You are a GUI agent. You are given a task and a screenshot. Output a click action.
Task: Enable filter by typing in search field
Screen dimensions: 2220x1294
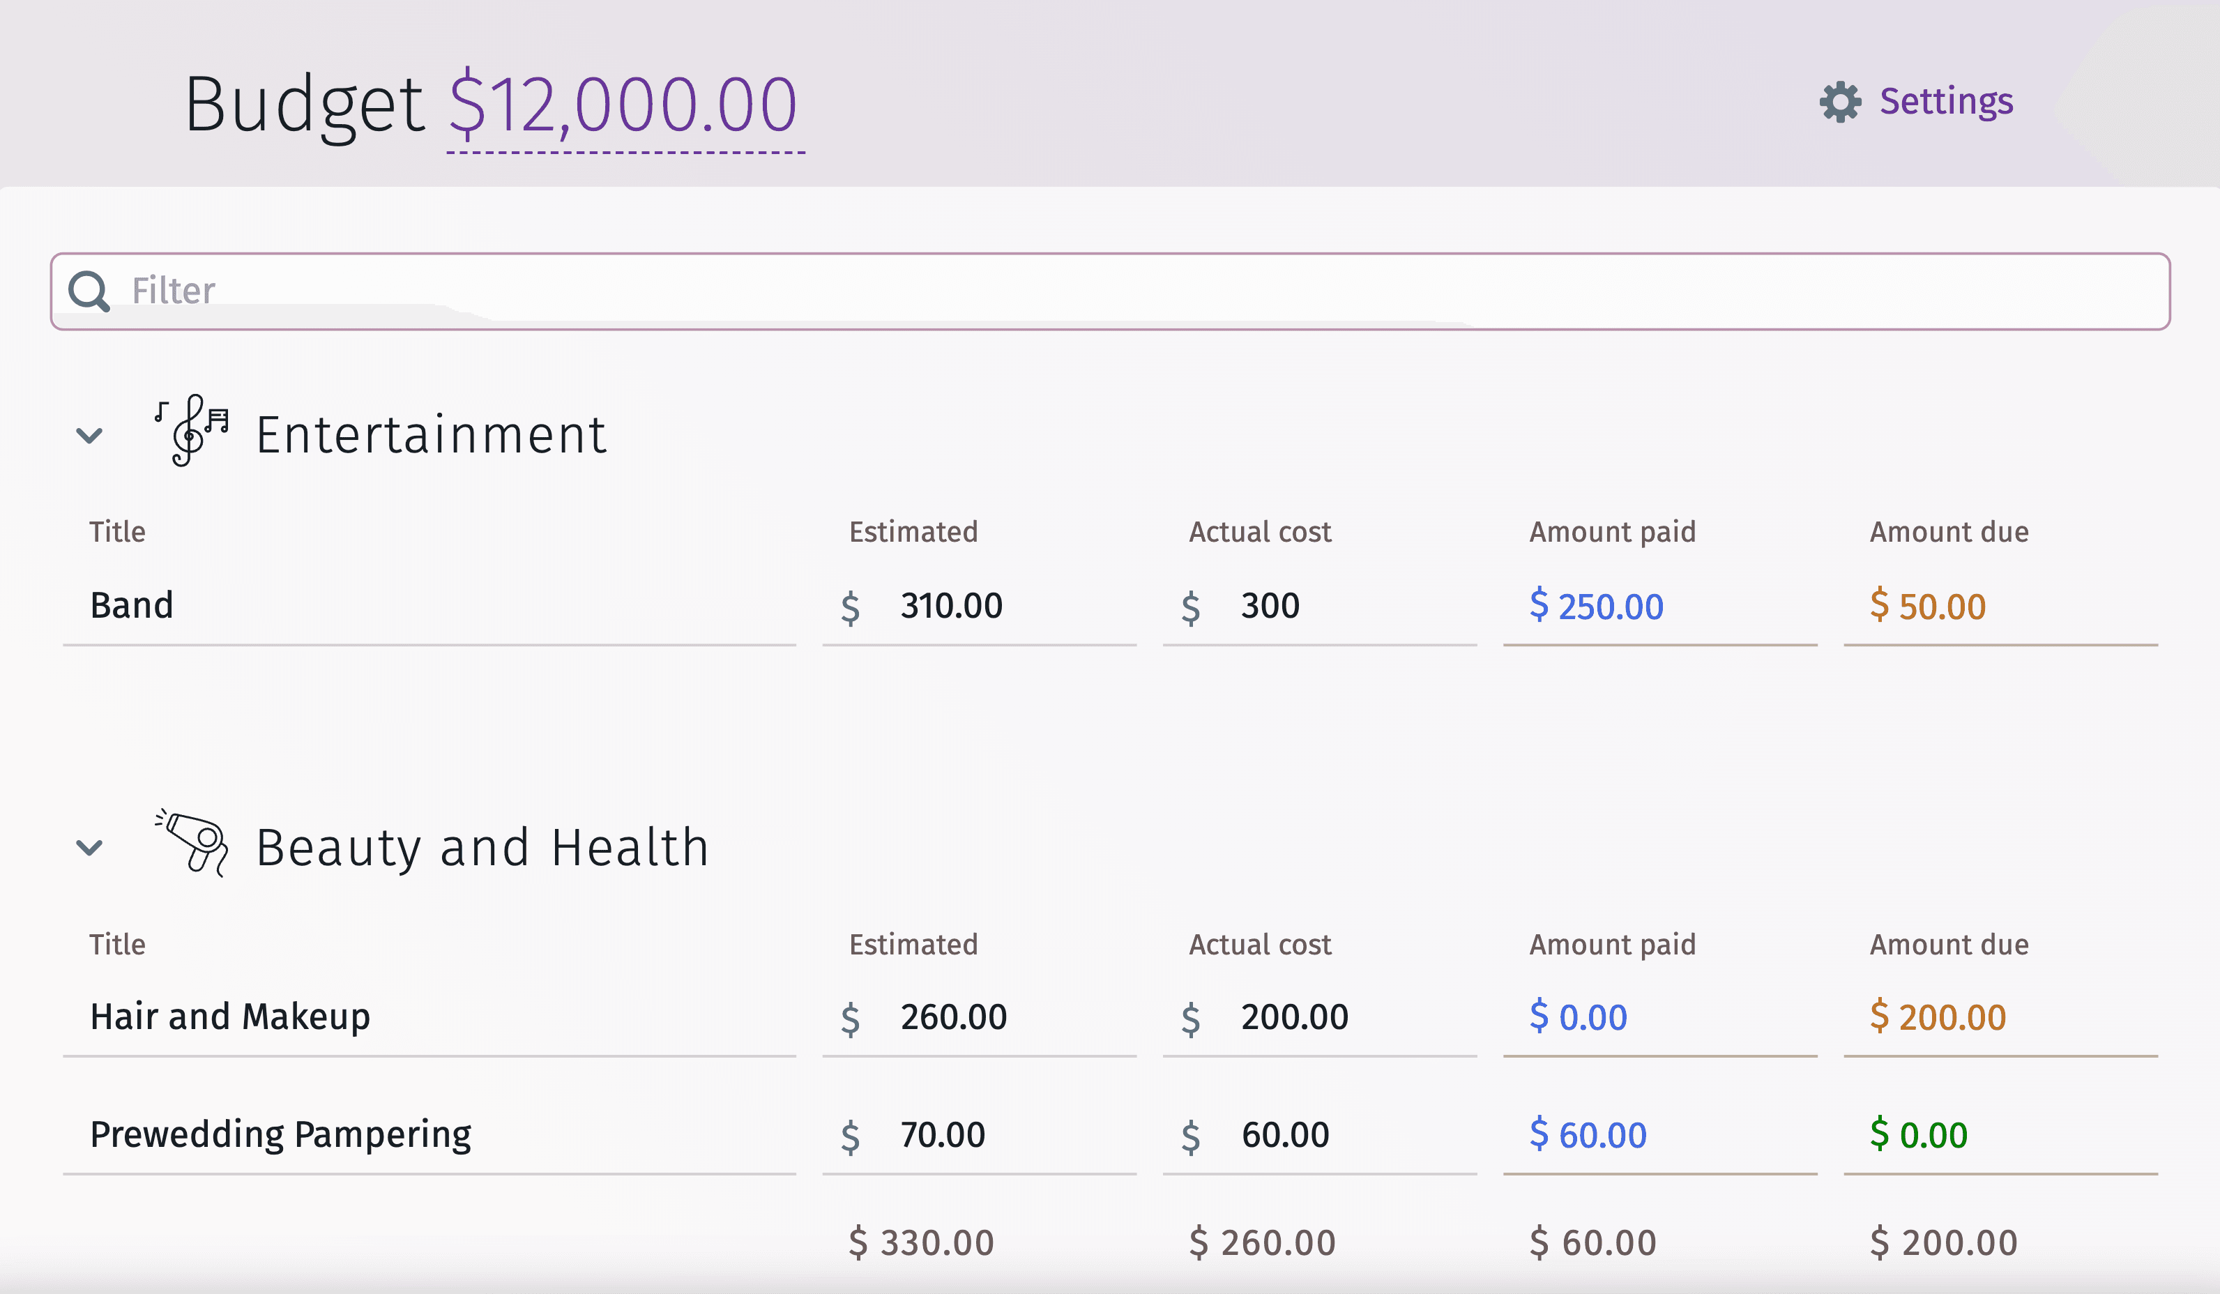tap(1111, 289)
